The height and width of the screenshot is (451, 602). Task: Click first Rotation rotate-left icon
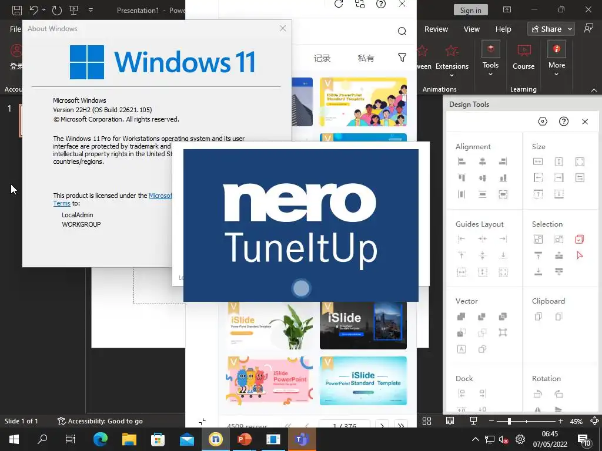coord(538,394)
